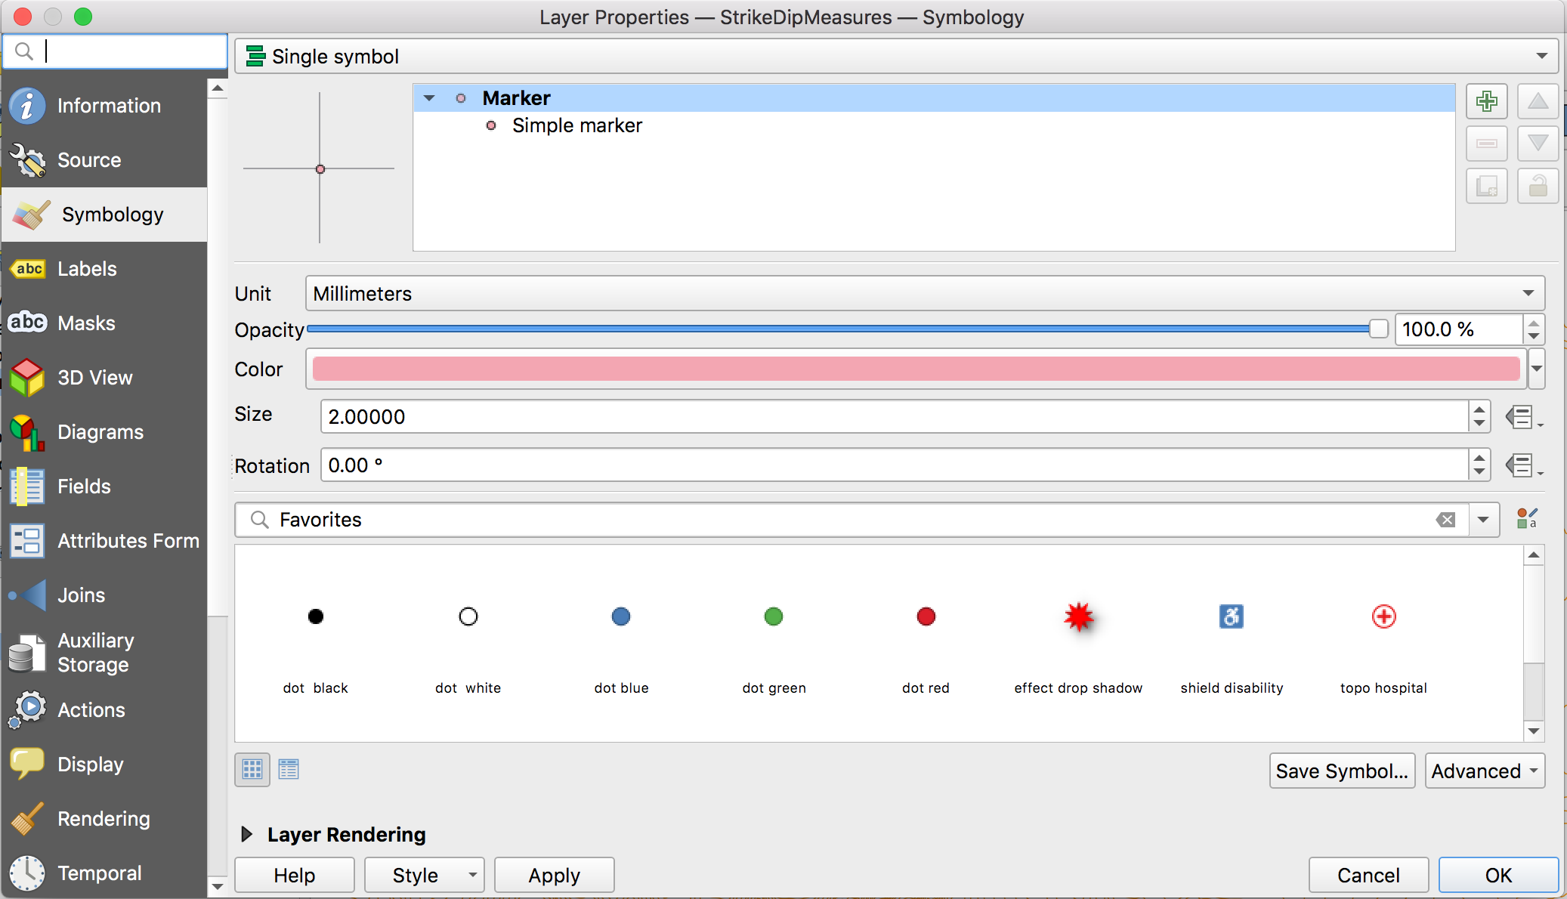1567x899 pixels.
Task: Click the green plus add symbol layer icon
Action: pos(1486,101)
